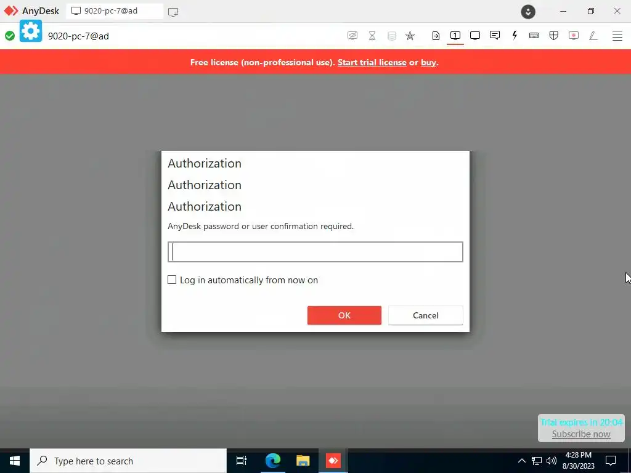
Task: Click the Type here to search box
Action: (128, 461)
